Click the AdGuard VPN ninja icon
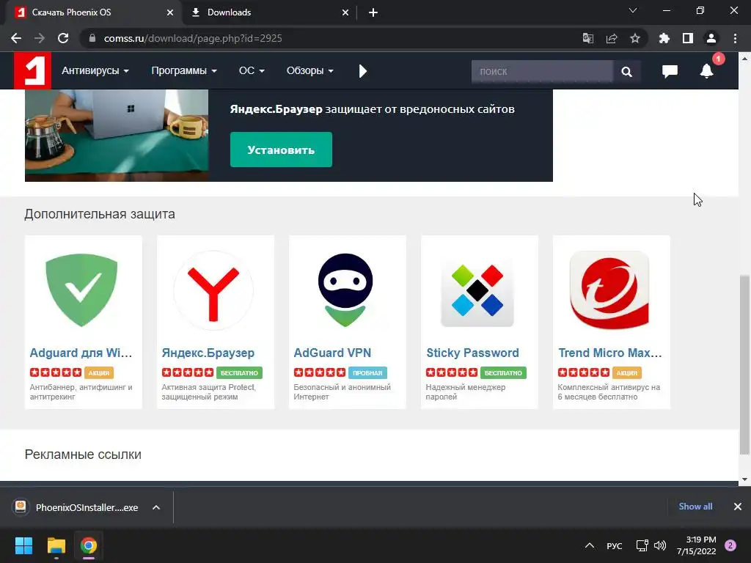This screenshot has width=751, height=563. (345, 290)
